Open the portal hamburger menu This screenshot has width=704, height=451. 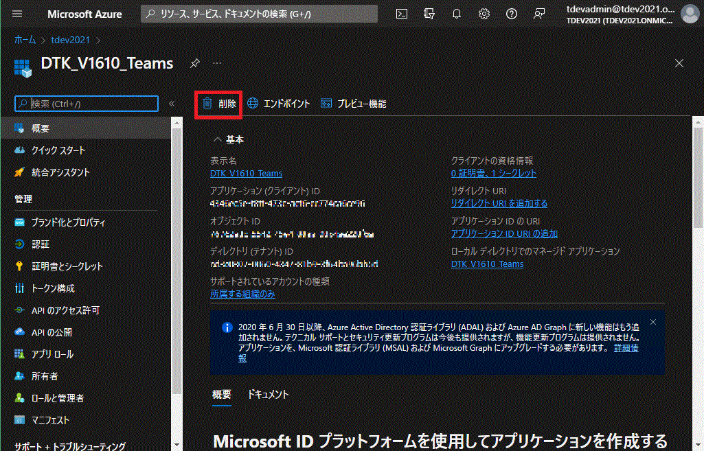(17, 14)
